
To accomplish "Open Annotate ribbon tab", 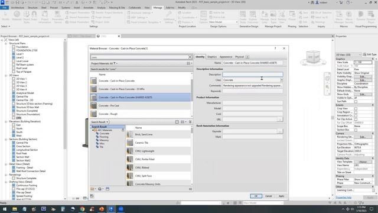I will 88,8.
